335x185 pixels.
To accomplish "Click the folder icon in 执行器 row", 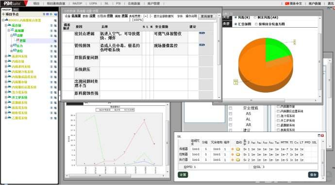I will 238,160.
